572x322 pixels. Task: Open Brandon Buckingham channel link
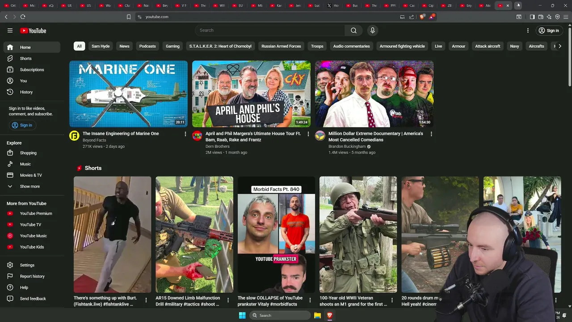pyautogui.click(x=347, y=146)
